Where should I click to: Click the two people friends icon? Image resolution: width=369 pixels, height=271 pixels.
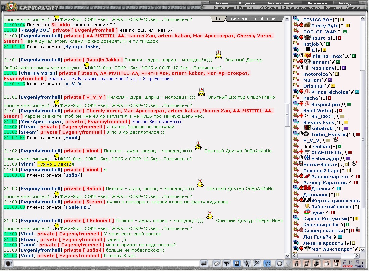click(327, 264)
